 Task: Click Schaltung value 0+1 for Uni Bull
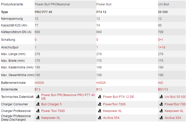click(160, 40)
